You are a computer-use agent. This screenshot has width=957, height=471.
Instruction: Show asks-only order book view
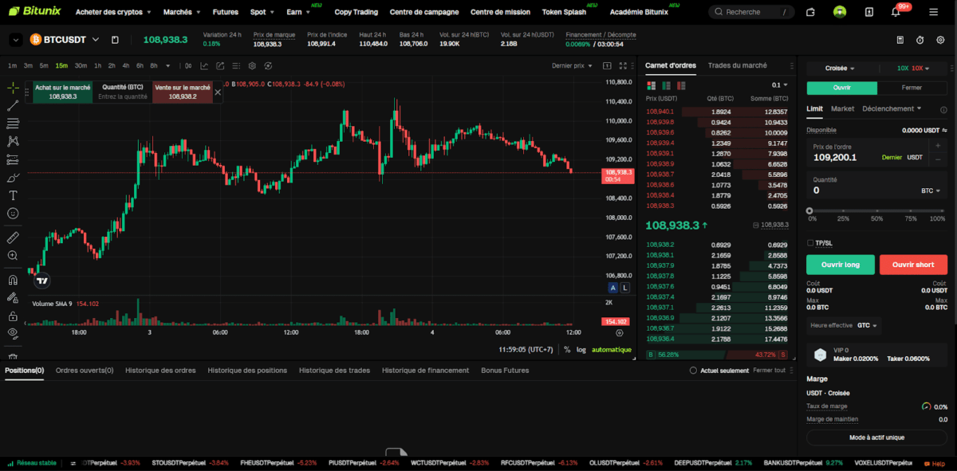click(x=681, y=85)
